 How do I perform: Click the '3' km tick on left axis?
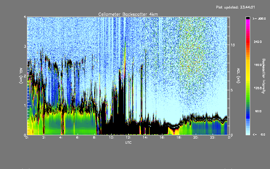(x=25, y=46)
